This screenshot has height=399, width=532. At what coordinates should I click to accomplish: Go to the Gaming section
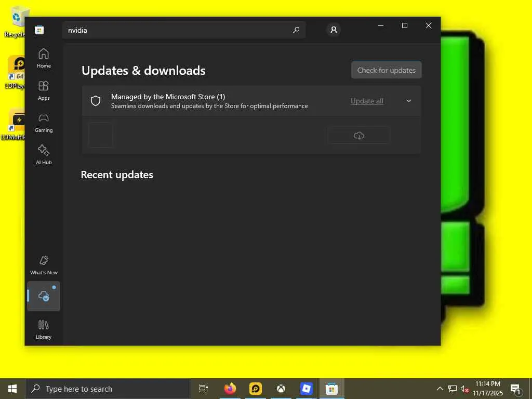click(x=44, y=123)
